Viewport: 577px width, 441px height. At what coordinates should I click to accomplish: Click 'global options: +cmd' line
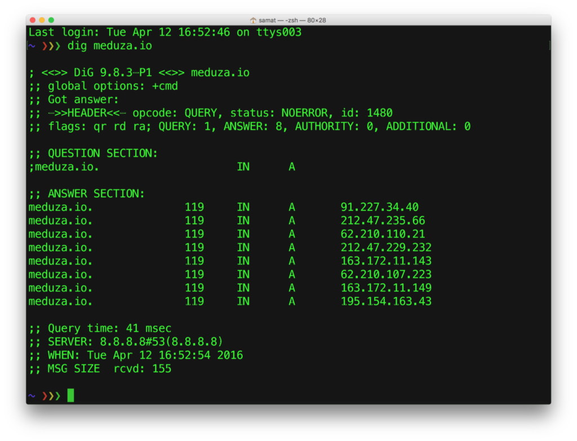[104, 86]
